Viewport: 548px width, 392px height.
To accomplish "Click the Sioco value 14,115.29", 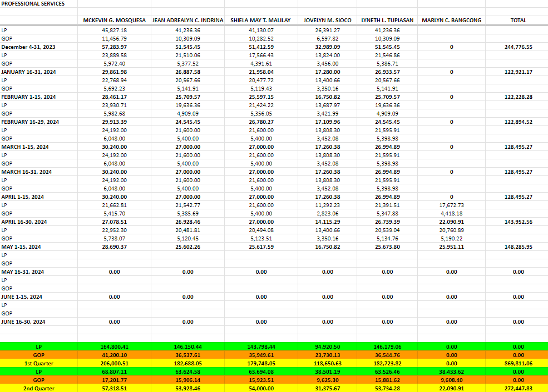I will point(328,222).
